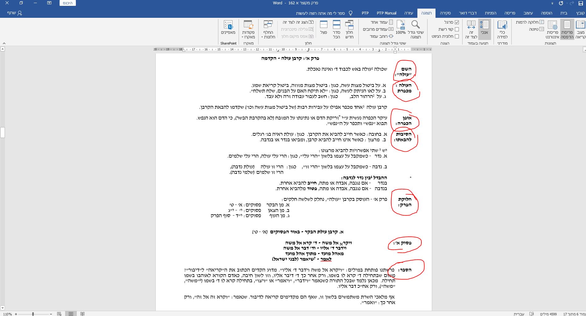Enable Gridlines (קווי רשת)
The image size is (586, 316).
pyautogui.click(x=457, y=29)
